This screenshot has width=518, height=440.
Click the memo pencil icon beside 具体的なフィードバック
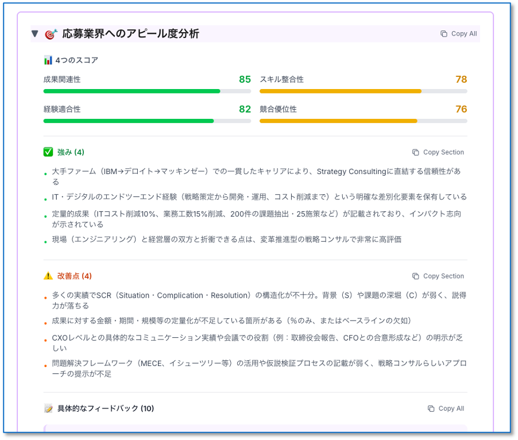48,408
